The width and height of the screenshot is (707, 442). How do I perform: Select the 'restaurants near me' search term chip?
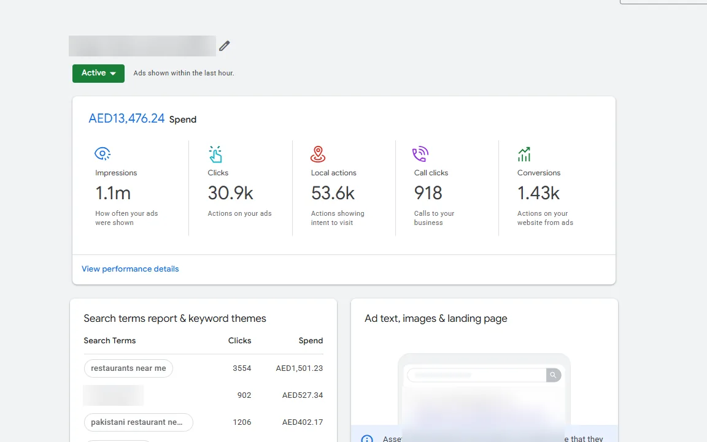click(x=128, y=368)
